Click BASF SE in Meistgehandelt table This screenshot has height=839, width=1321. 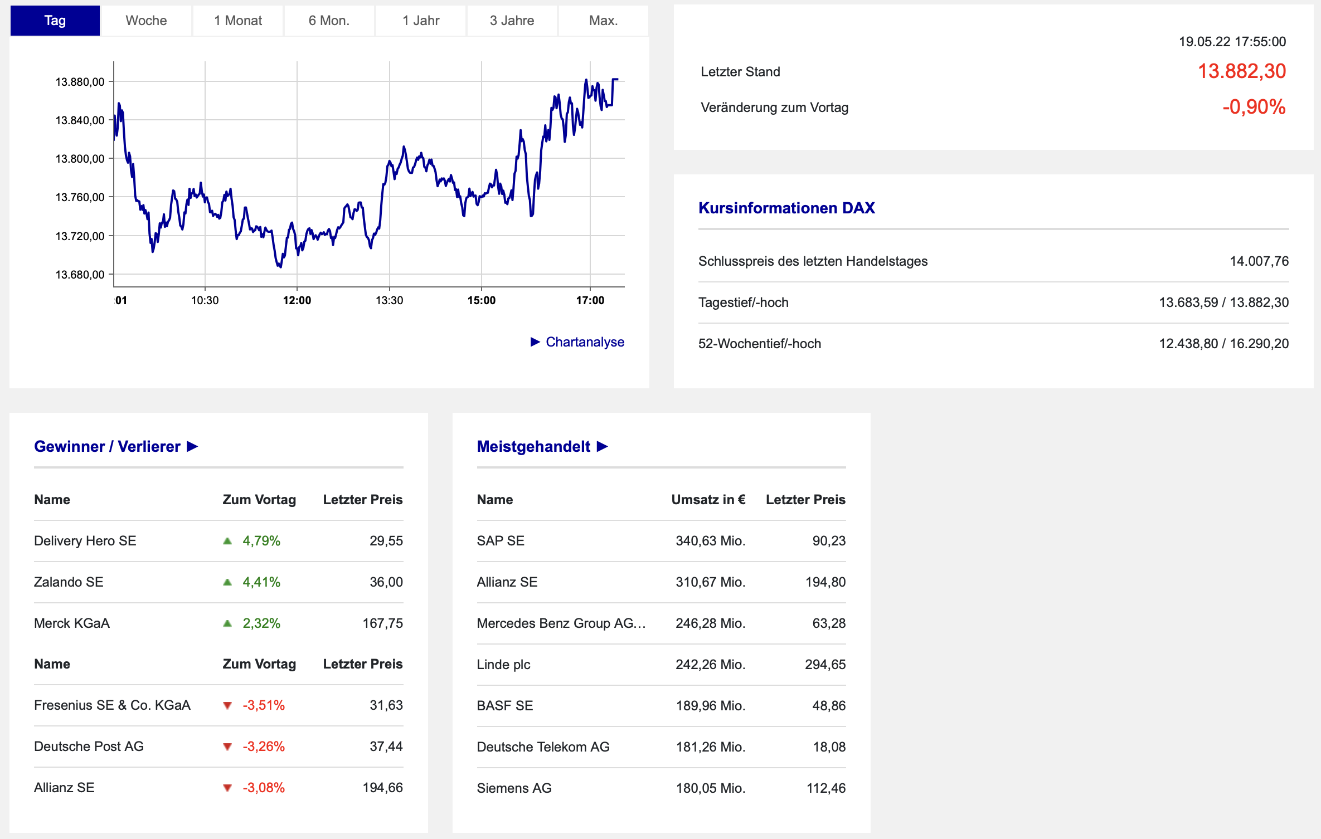[505, 706]
